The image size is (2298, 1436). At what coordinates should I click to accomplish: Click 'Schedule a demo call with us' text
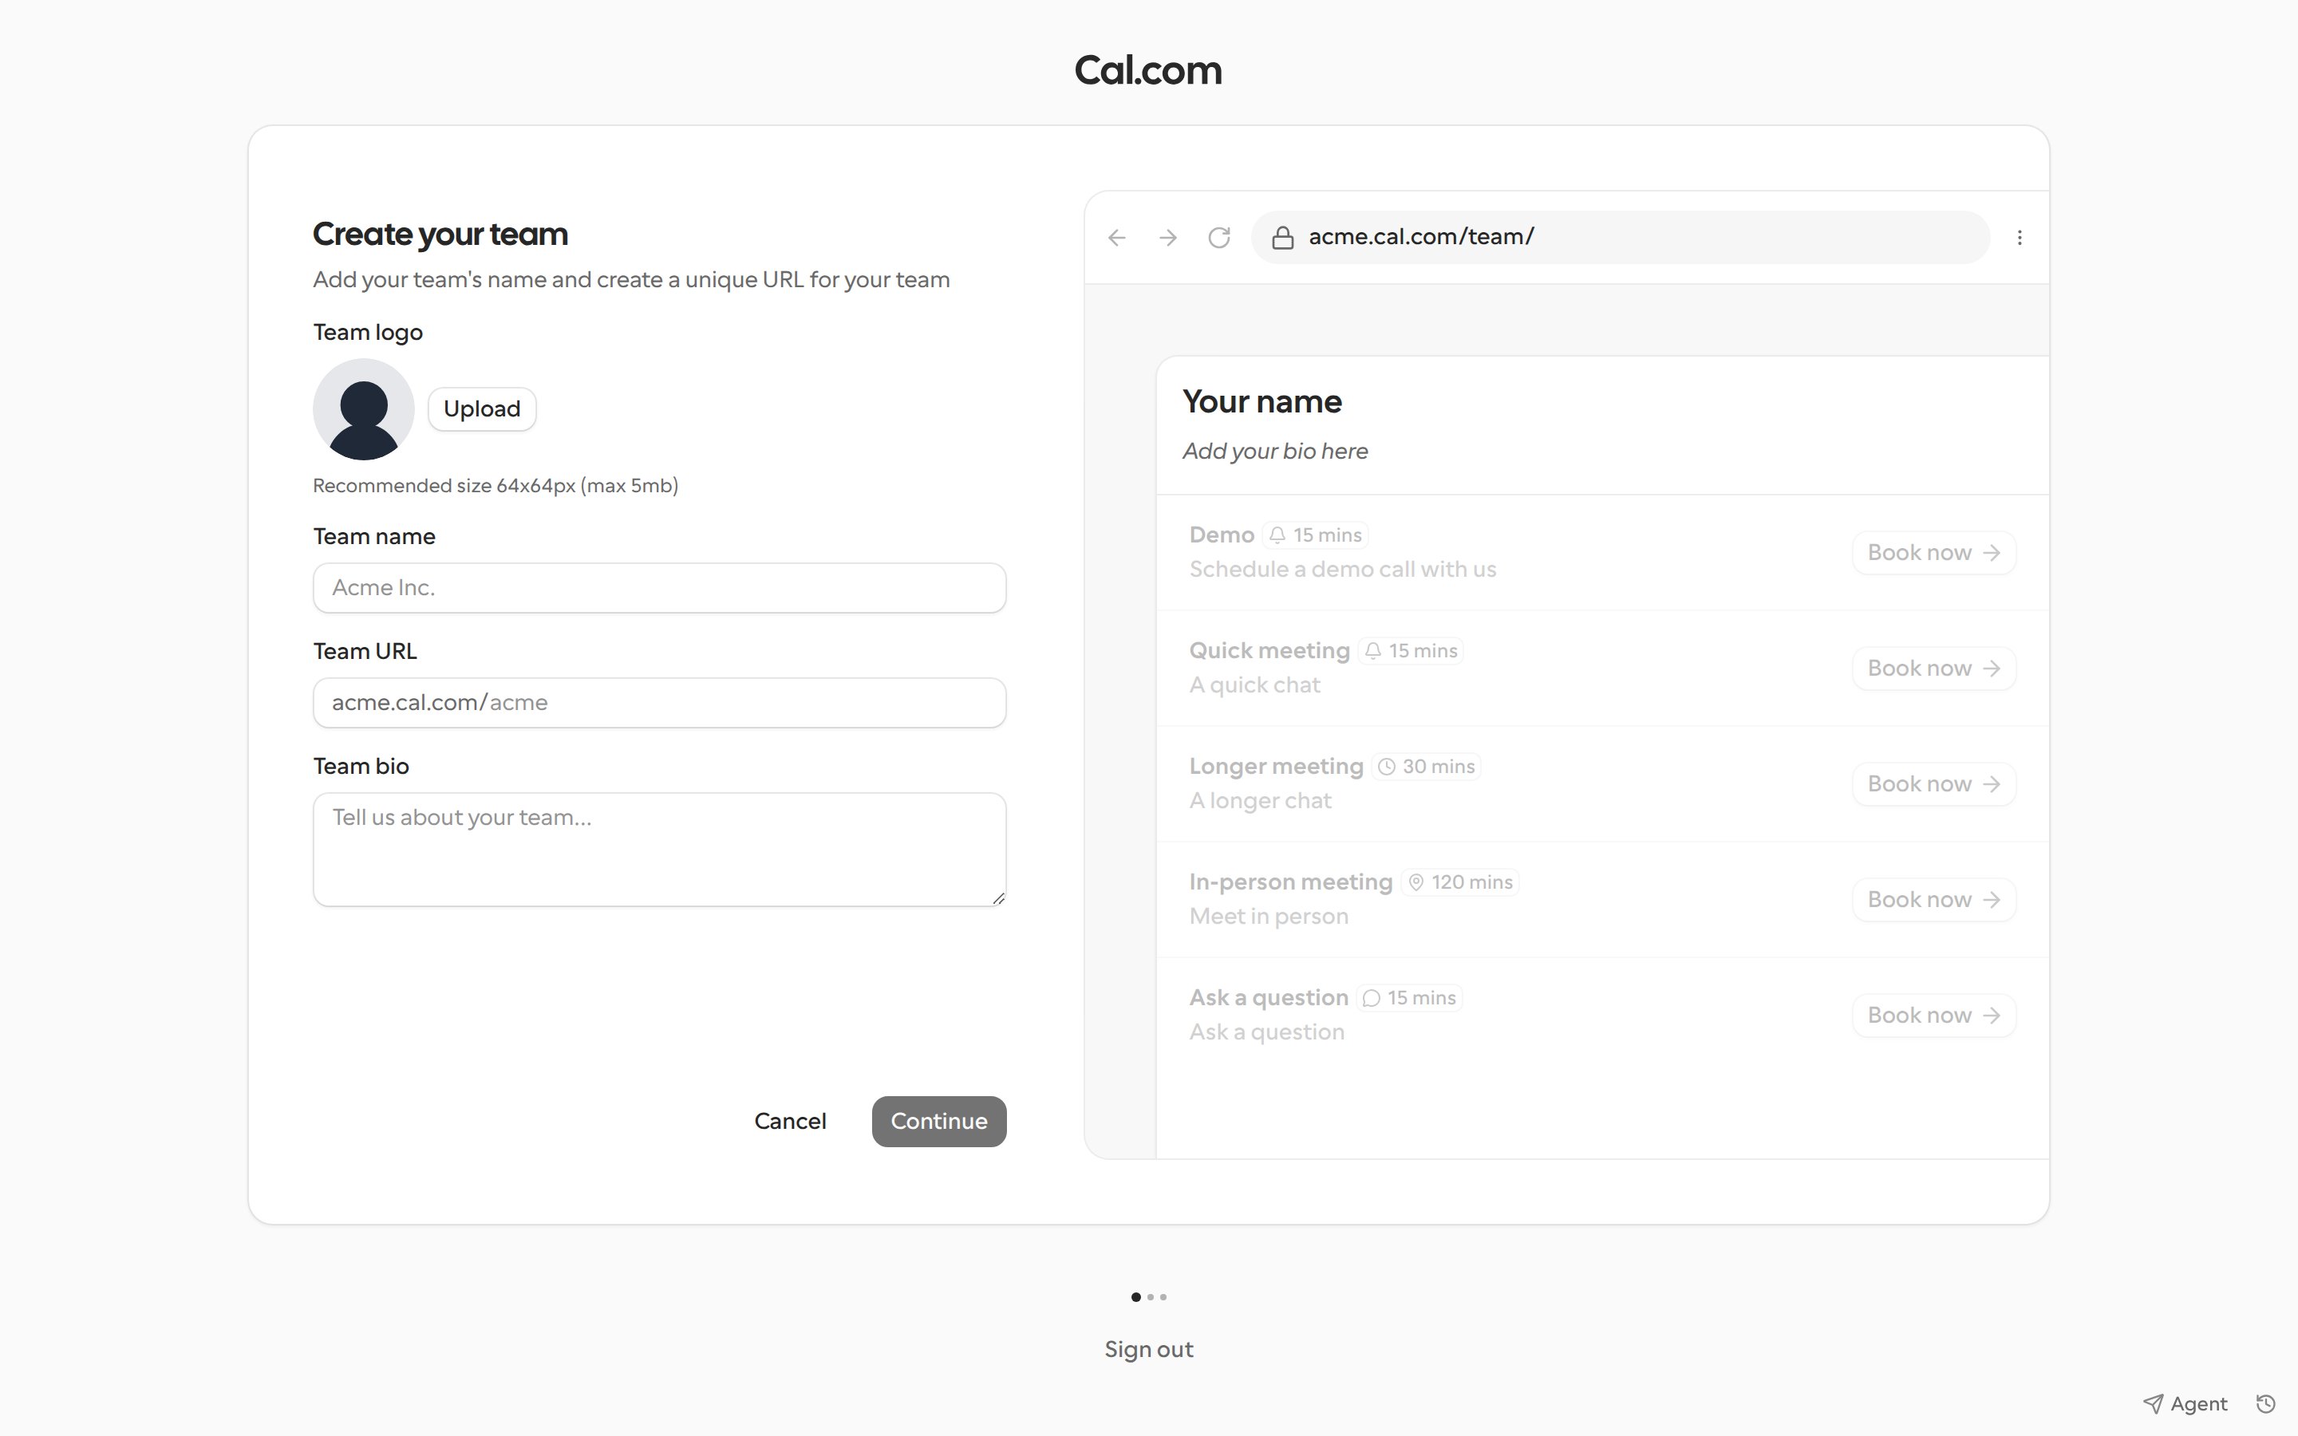[1343, 570]
